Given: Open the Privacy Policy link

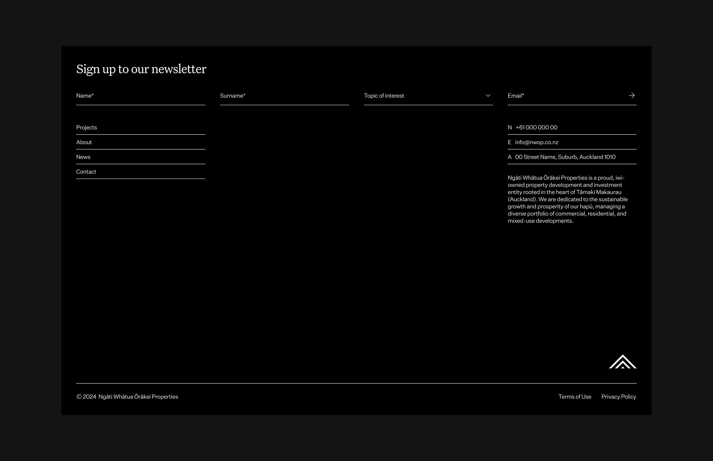Looking at the screenshot, I should (618, 397).
